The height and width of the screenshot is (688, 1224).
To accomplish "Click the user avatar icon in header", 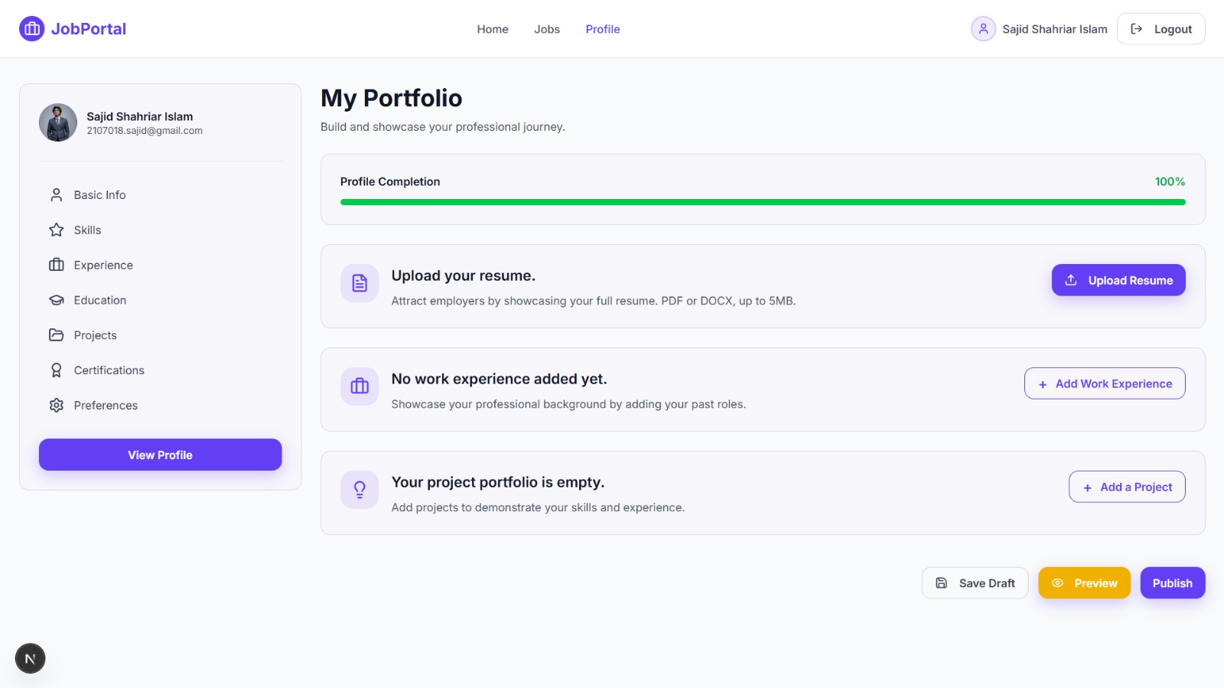I will (983, 29).
